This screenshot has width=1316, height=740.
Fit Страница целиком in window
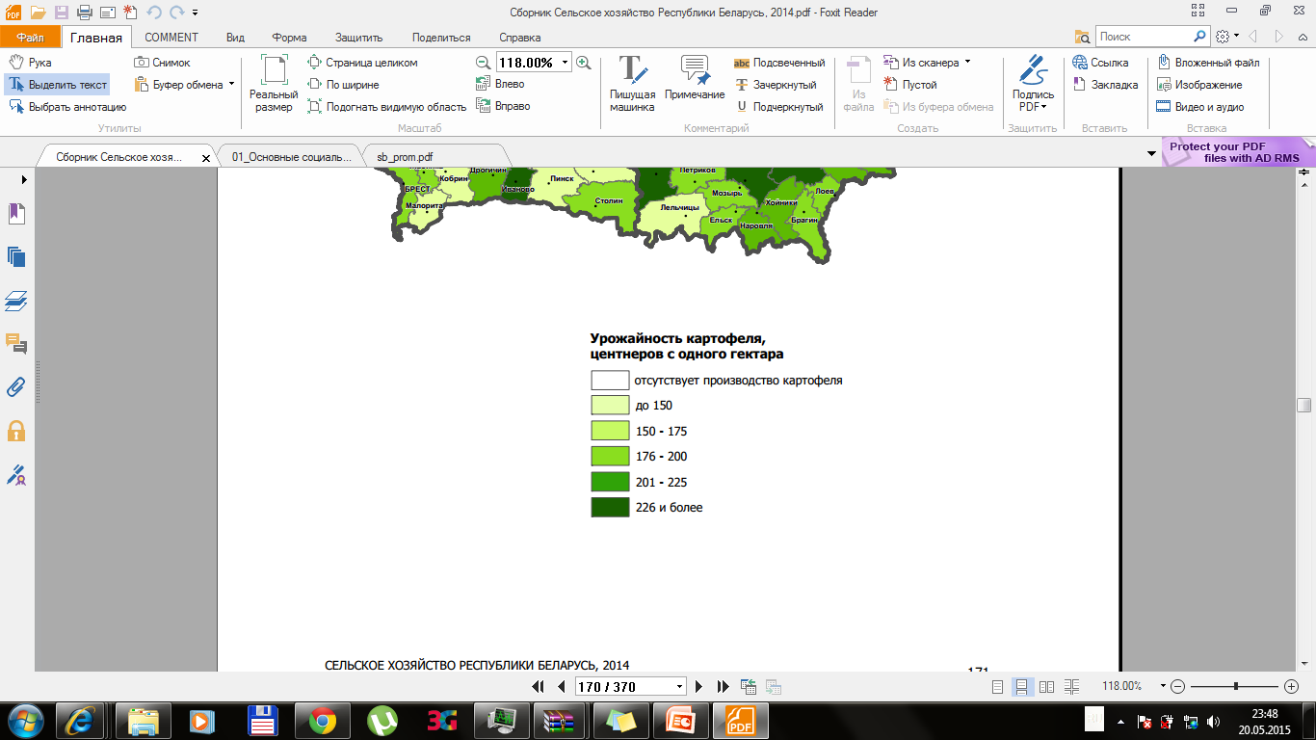point(362,63)
